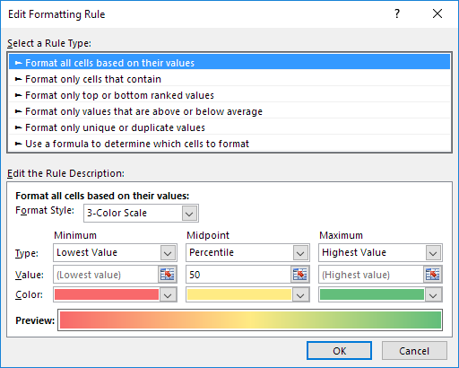
Task: Click the Minimum value range selector icon
Action: (x=168, y=274)
